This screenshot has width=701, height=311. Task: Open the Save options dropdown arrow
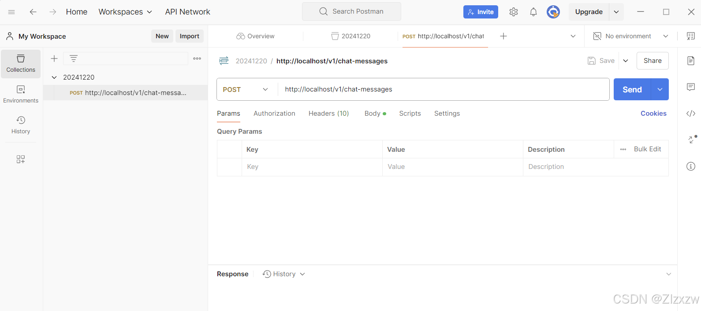pos(626,61)
